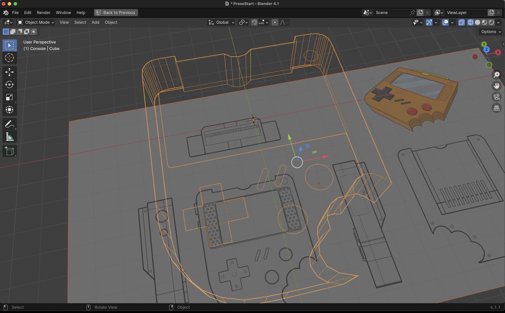
Task: Click the zoom viewport magnifier icon
Action: coord(497,74)
